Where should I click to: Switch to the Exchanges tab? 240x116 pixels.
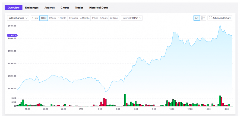click(32, 8)
